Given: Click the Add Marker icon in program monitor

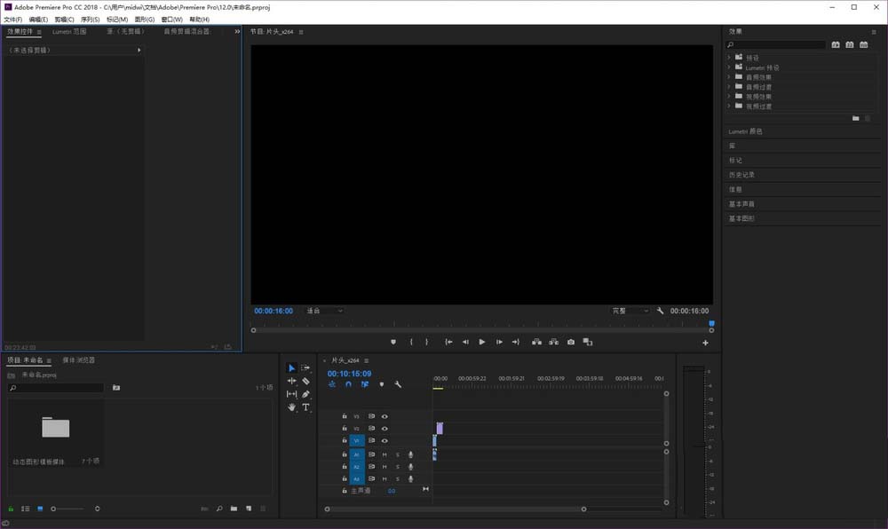Looking at the screenshot, I should (x=393, y=342).
